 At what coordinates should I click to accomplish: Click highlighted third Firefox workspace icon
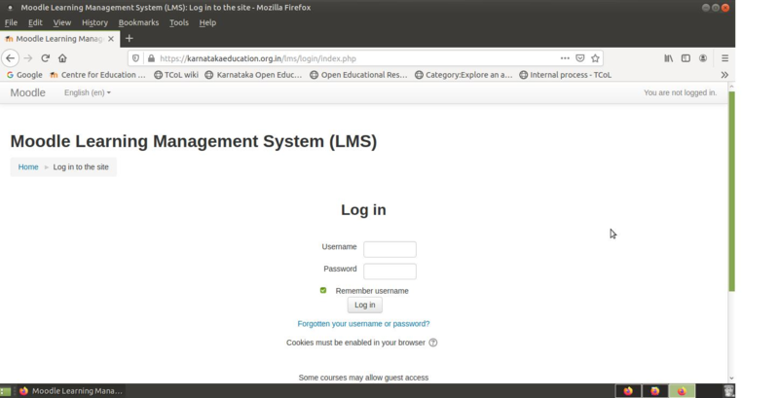click(682, 390)
